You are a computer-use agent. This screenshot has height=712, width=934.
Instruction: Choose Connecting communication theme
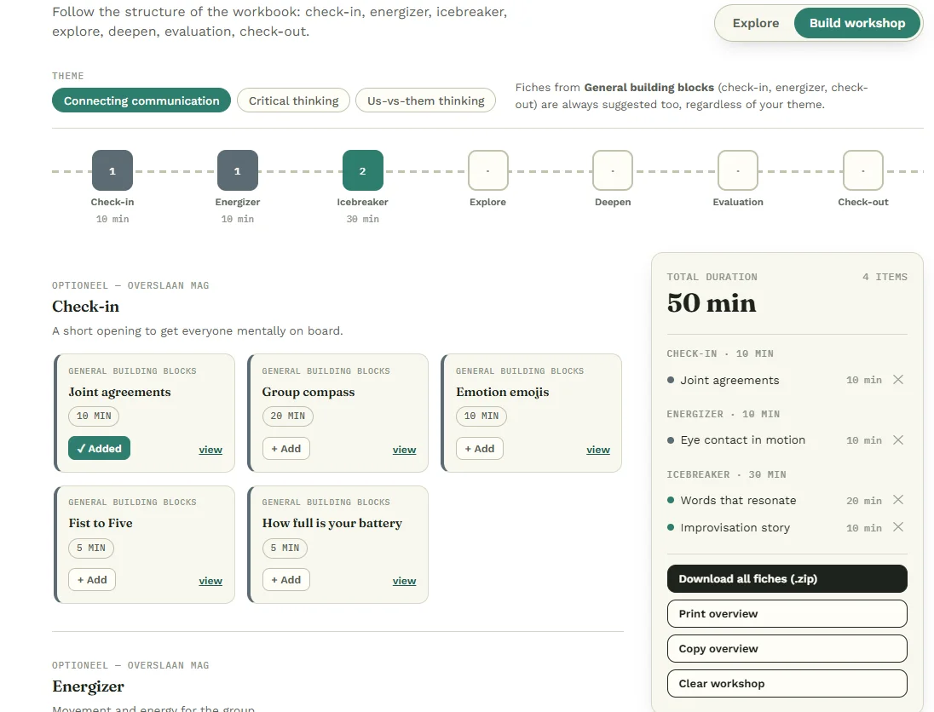141,100
